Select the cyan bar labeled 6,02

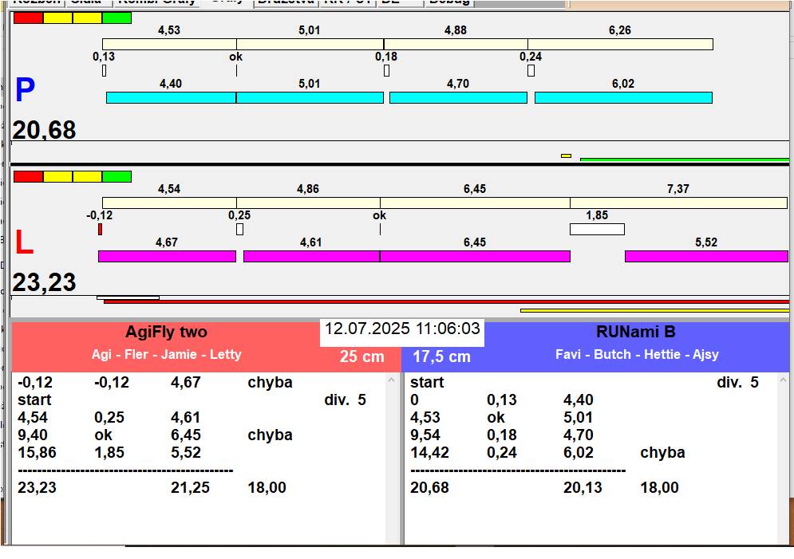click(623, 97)
